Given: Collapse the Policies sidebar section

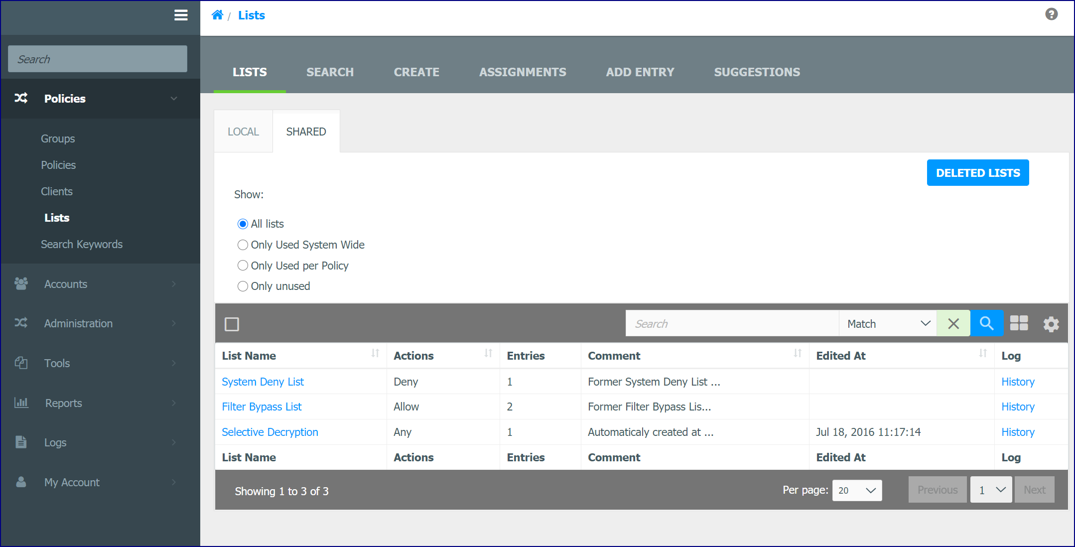Looking at the screenshot, I should coord(173,98).
